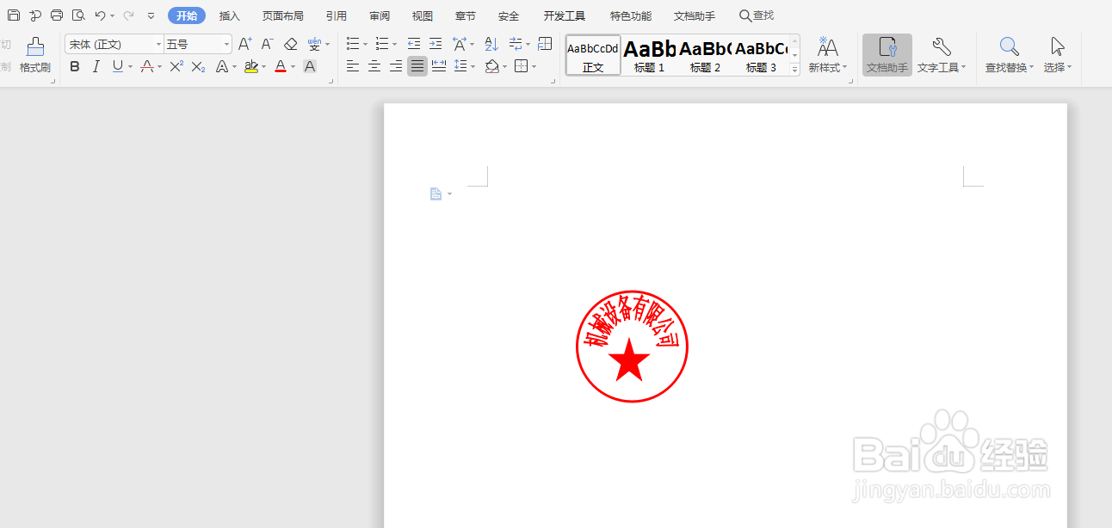Click the red company seal image
Viewport: 1112px width, 528px height.
click(632, 347)
